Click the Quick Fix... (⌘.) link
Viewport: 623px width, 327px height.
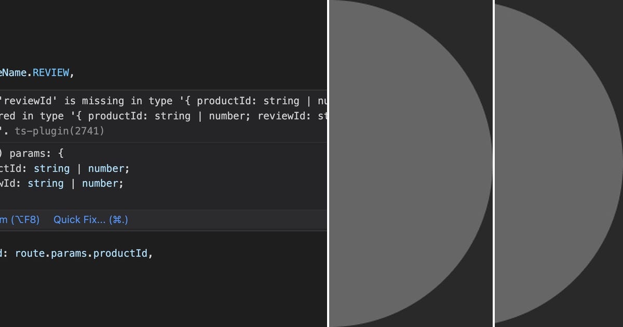(x=90, y=220)
